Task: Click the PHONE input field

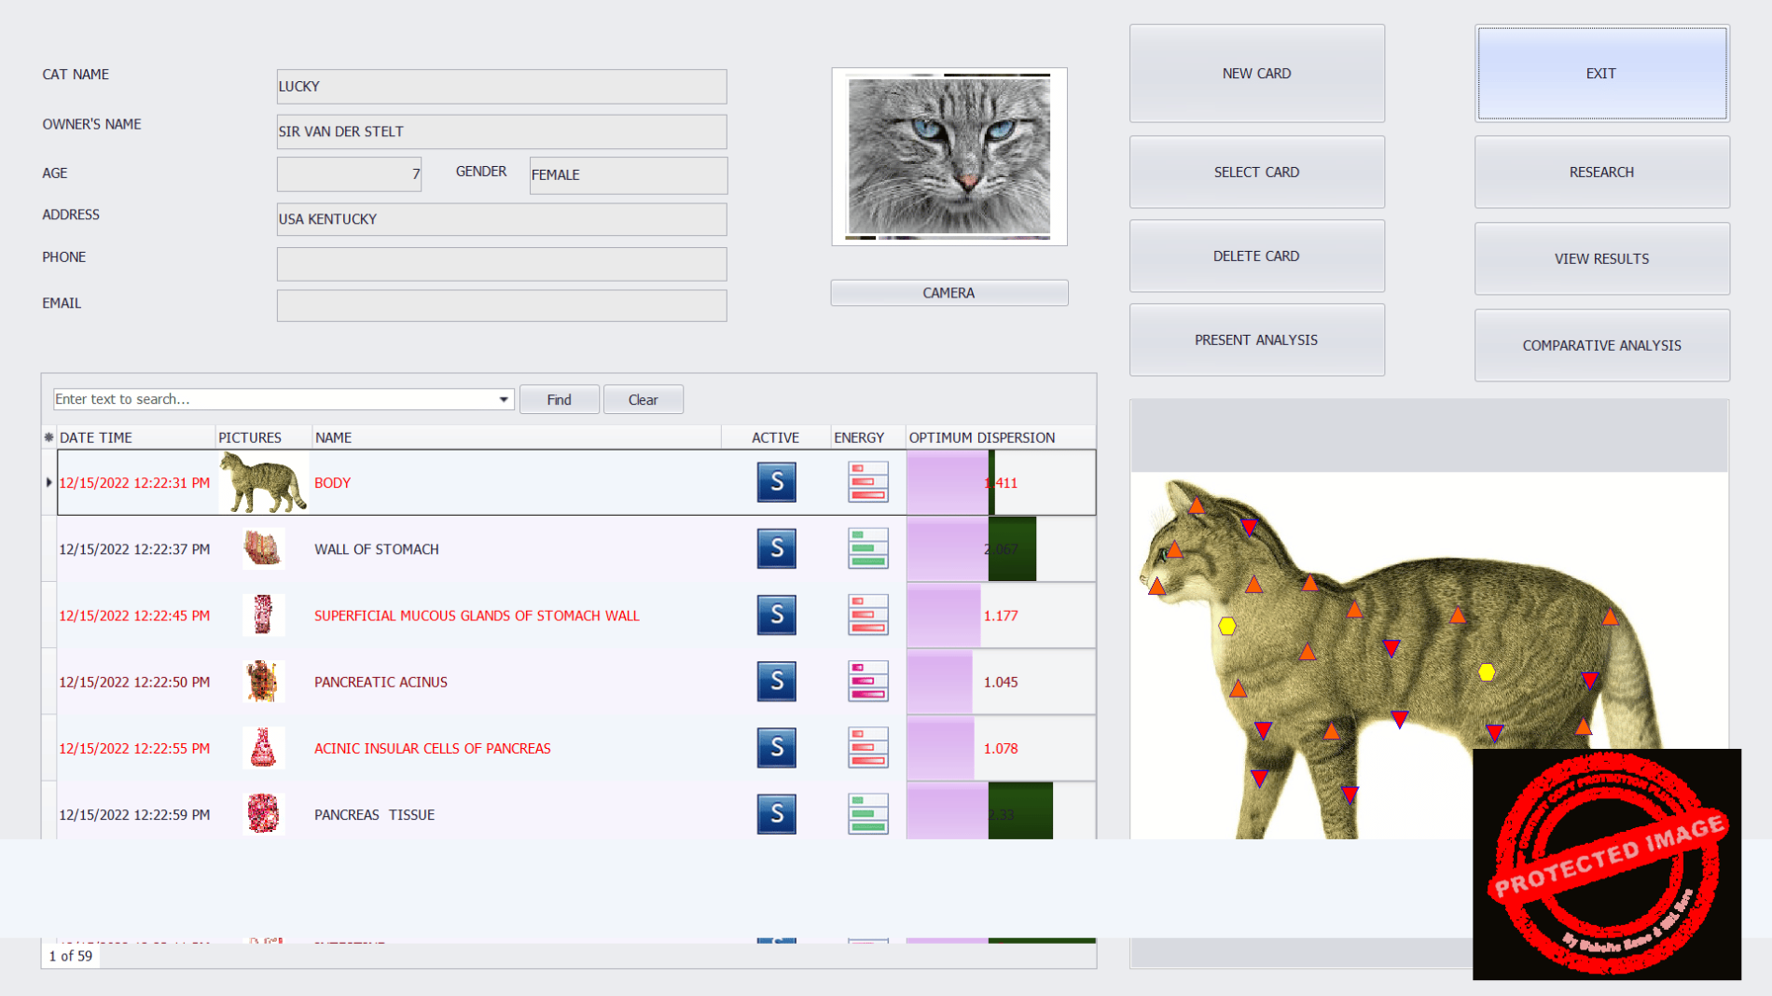Action: 502,264
